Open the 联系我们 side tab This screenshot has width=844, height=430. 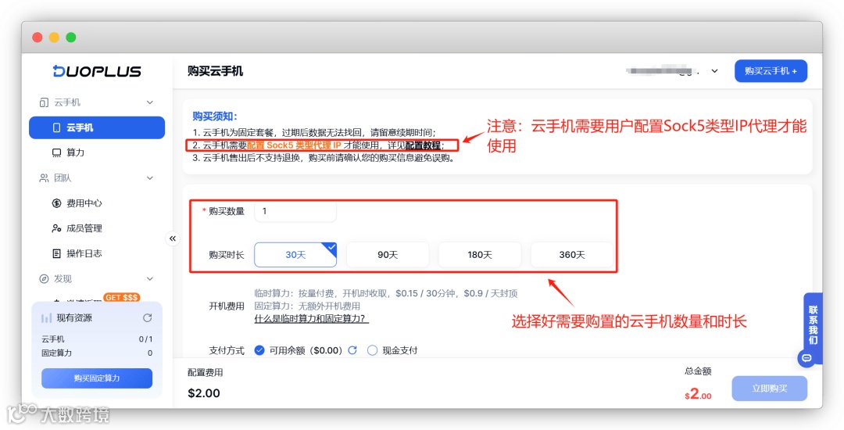click(x=813, y=325)
